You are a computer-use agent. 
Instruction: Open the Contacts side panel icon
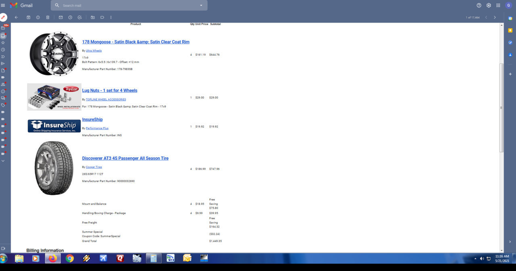click(x=510, y=54)
